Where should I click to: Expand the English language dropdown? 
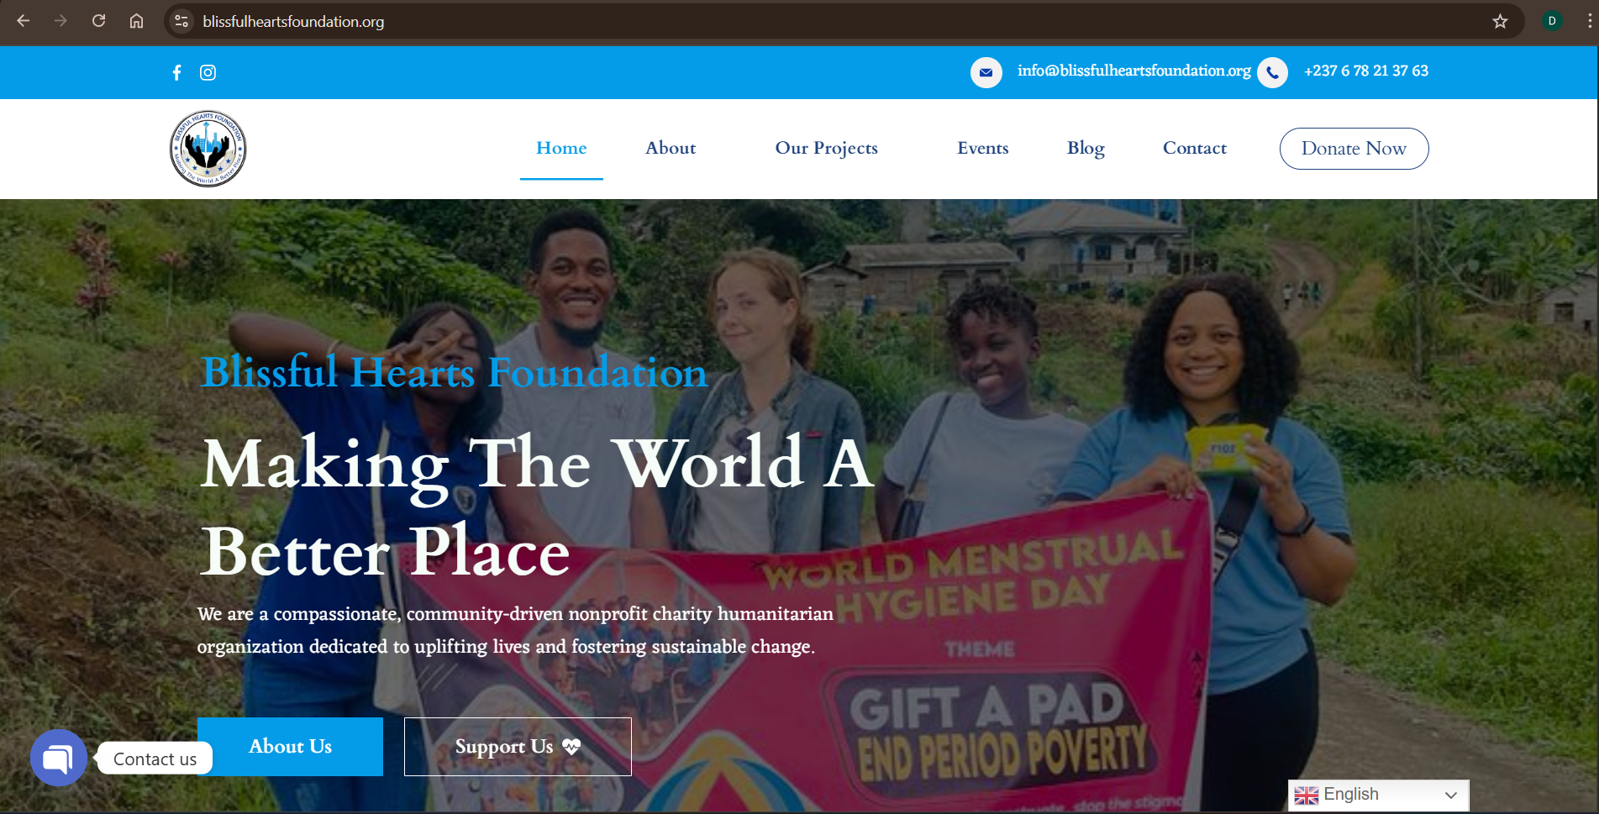coord(1378,795)
